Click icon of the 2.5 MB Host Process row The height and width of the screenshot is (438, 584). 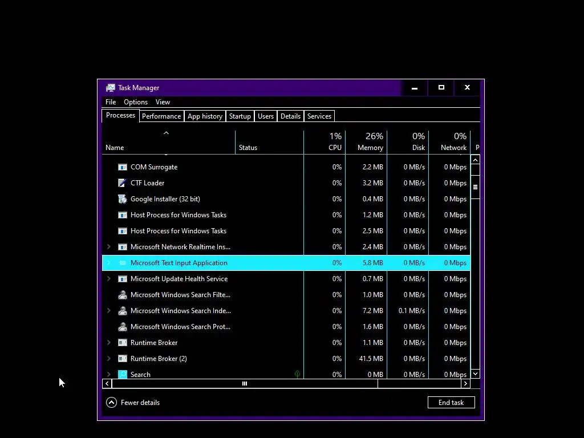pyautogui.click(x=122, y=231)
